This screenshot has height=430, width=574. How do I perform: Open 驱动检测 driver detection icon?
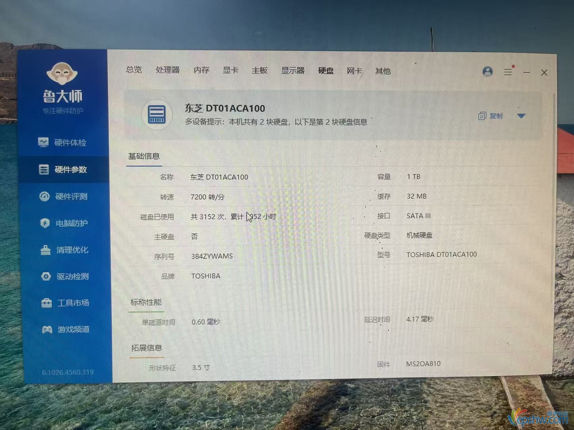tap(46, 276)
